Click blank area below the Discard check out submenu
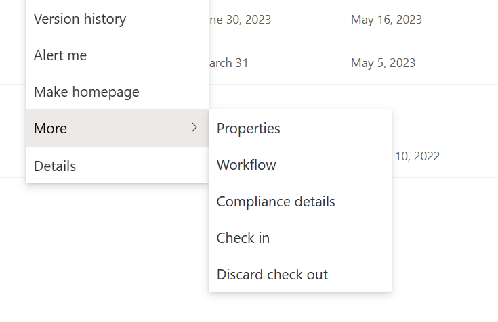498x322 pixels. (298, 308)
